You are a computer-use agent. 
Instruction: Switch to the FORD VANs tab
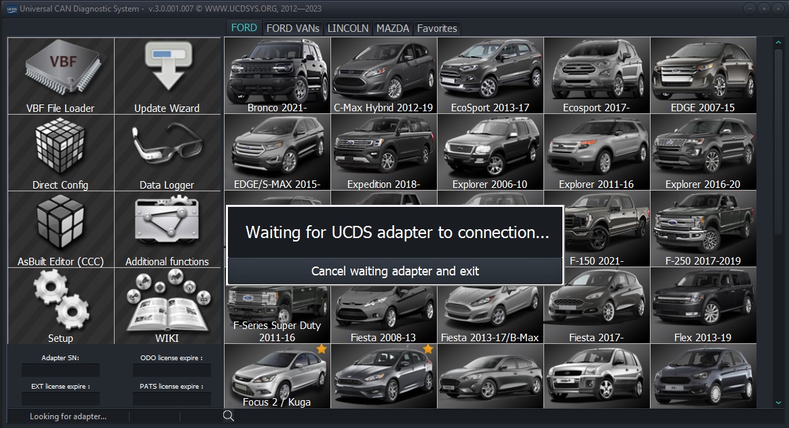tap(292, 28)
